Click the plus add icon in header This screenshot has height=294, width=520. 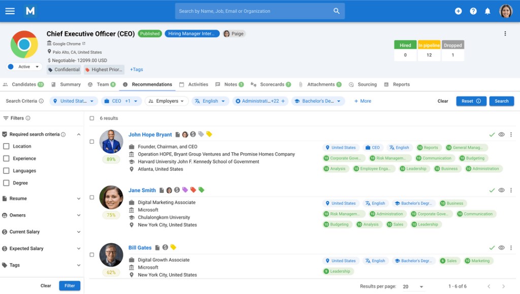[458, 11]
